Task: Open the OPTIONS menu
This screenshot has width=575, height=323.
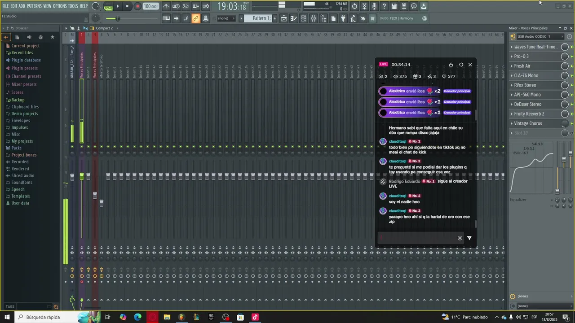Action: (60, 6)
